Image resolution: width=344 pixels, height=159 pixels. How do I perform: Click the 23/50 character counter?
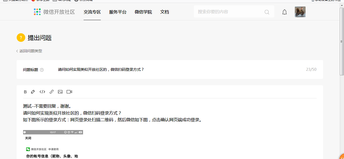tap(311, 69)
